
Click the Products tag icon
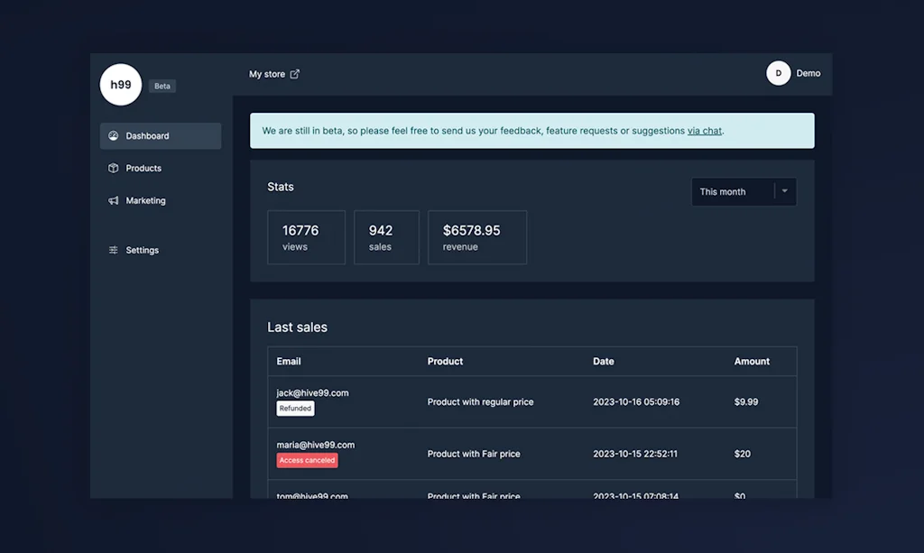point(113,168)
